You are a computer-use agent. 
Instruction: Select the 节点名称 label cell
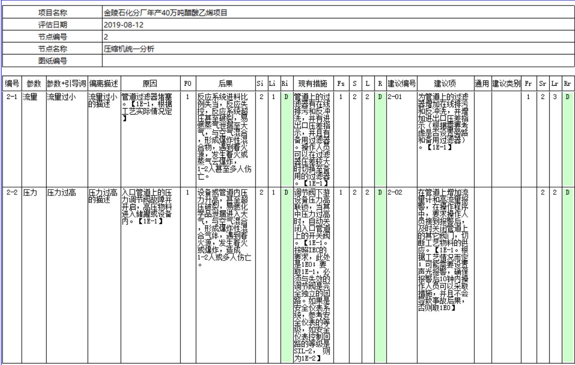pyautogui.click(x=52, y=49)
